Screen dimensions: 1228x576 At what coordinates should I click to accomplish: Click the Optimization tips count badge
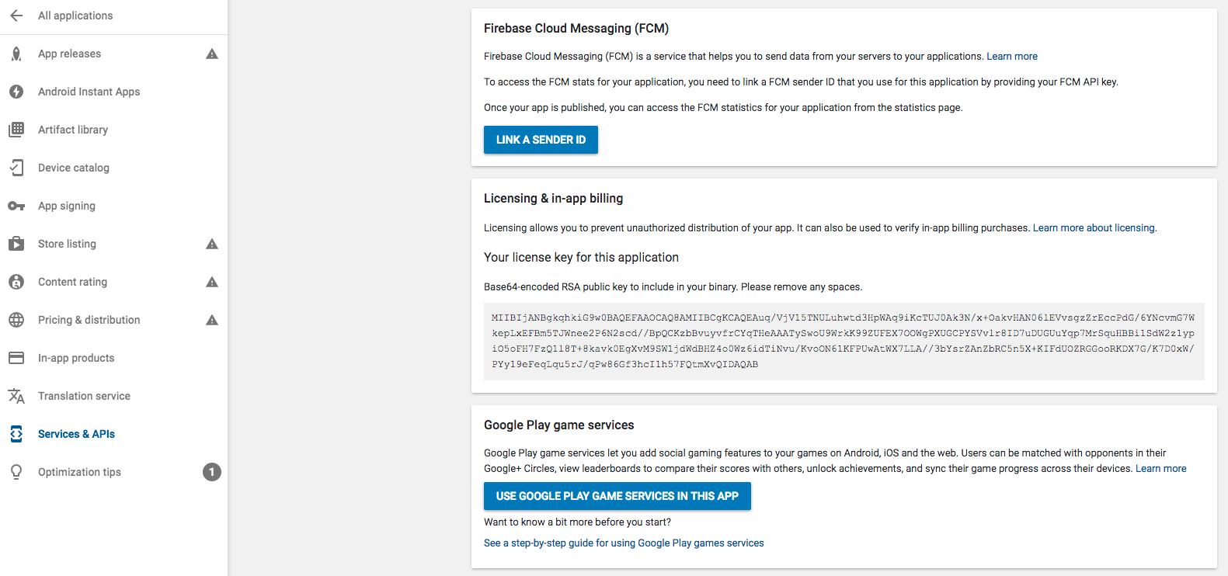tap(212, 472)
